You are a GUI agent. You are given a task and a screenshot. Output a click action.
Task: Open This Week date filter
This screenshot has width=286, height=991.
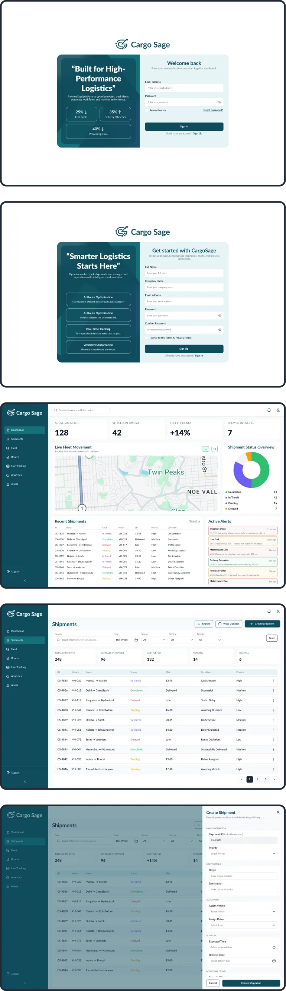(x=126, y=640)
